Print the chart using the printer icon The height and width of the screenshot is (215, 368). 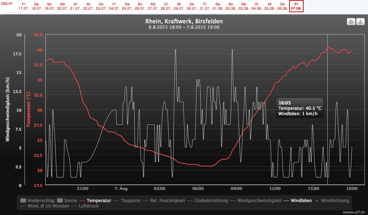351,22
